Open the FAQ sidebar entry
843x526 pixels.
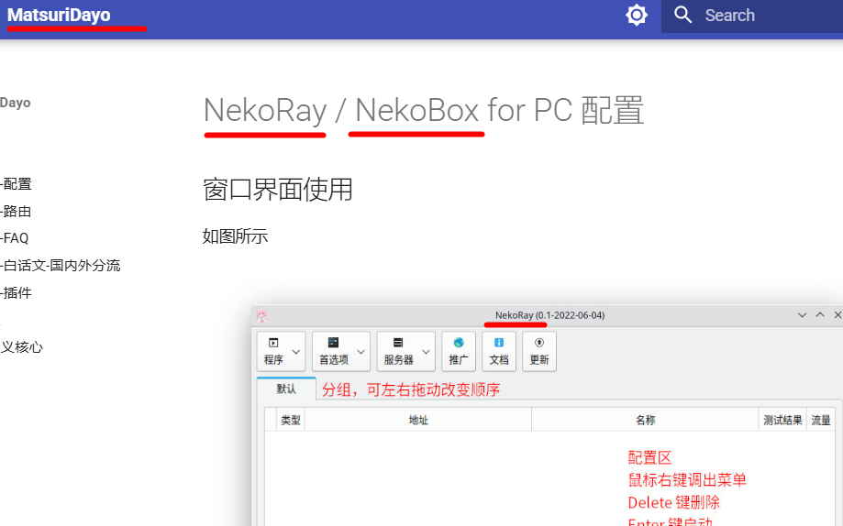point(16,238)
